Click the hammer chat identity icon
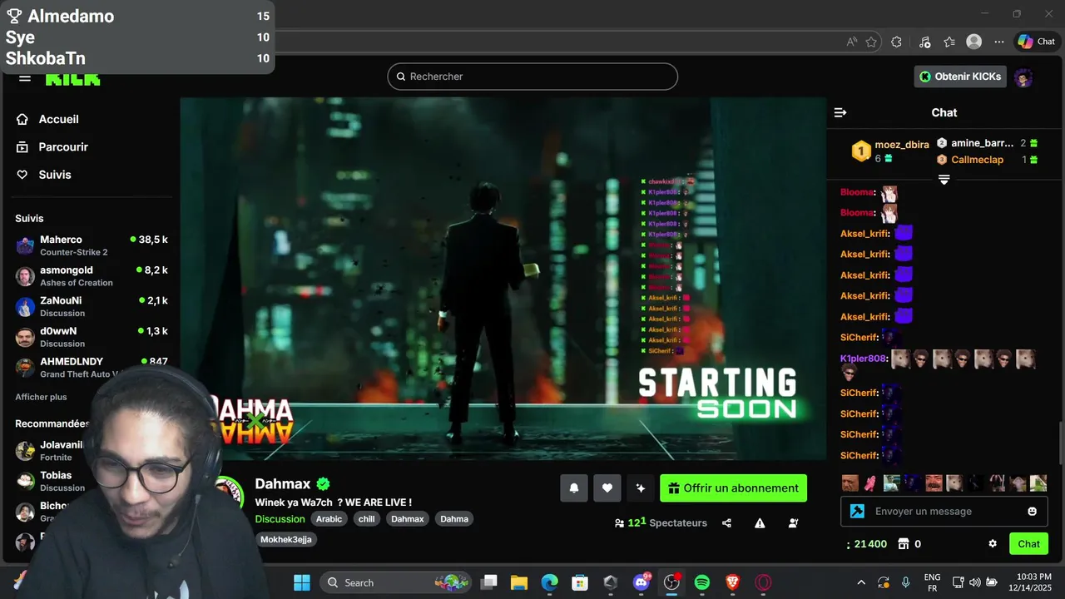Screen dimensions: 1065x599 [857, 512]
